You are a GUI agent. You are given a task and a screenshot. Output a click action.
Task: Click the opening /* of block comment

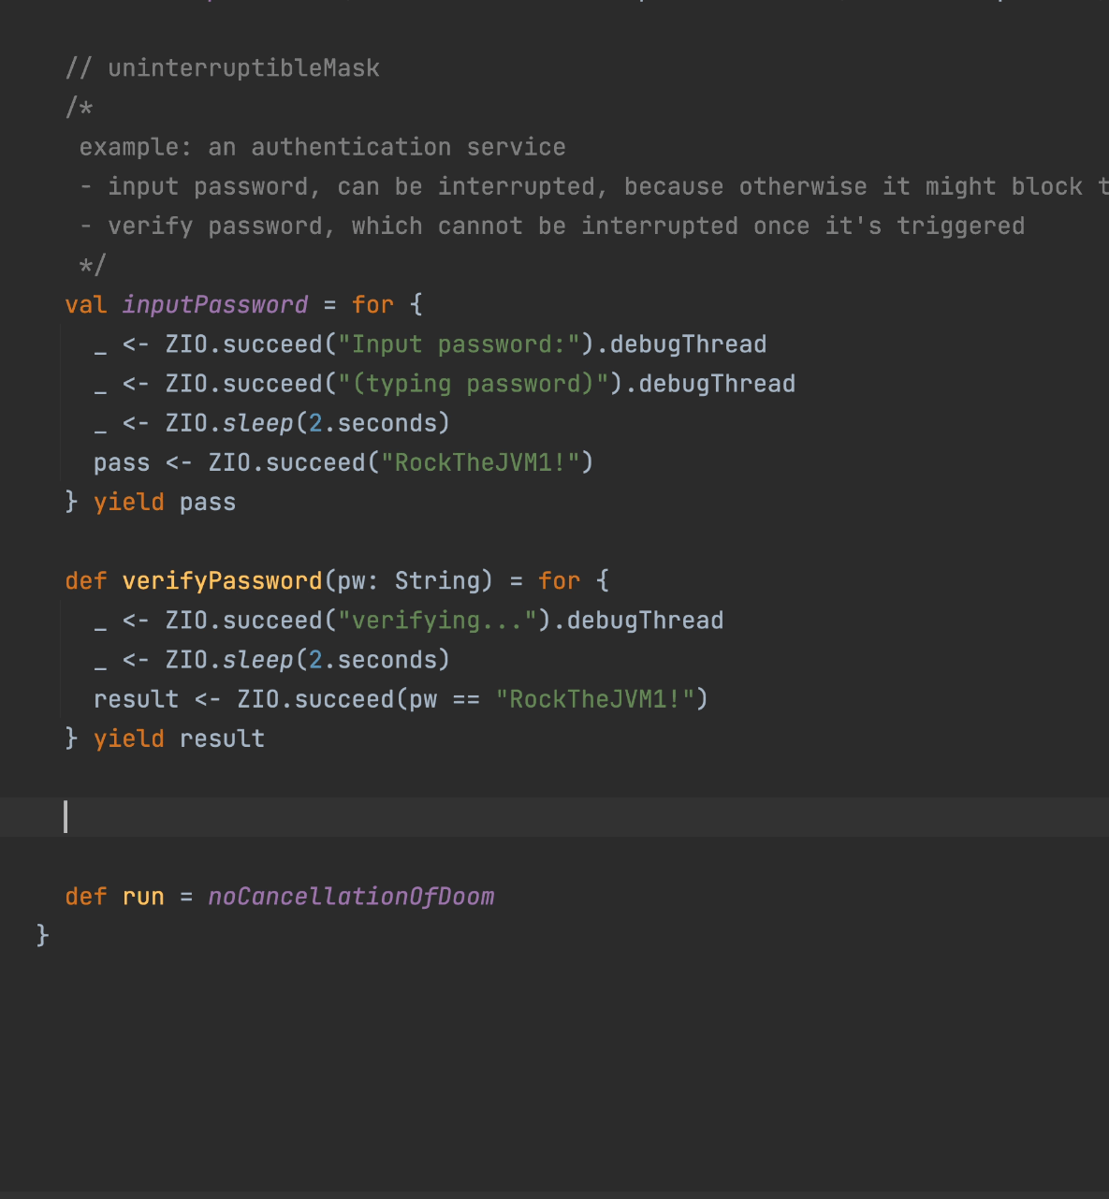click(79, 108)
